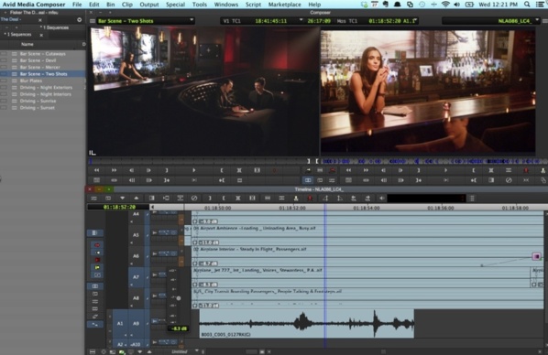This screenshot has height=355, width=548.
Task: Open the V1 TC1 timecode display dropdown
Action: point(301,20)
